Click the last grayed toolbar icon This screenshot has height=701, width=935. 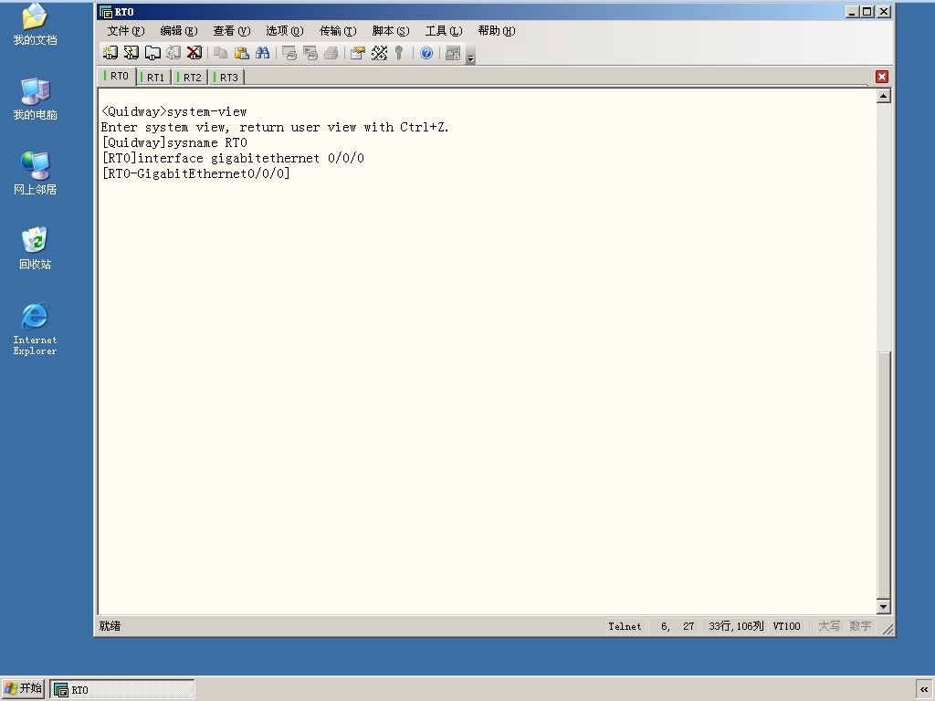tap(453, 53)
